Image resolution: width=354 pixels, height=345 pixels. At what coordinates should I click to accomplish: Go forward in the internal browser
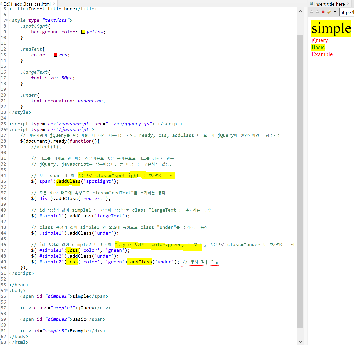pos(317,12)
